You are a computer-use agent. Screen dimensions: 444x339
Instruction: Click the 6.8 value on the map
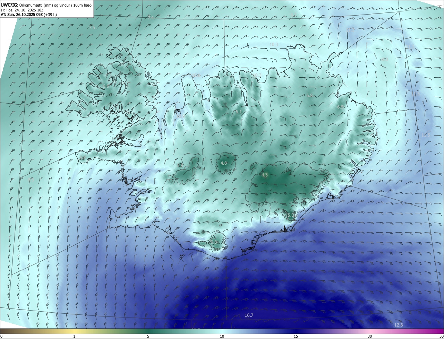(309, 95)
